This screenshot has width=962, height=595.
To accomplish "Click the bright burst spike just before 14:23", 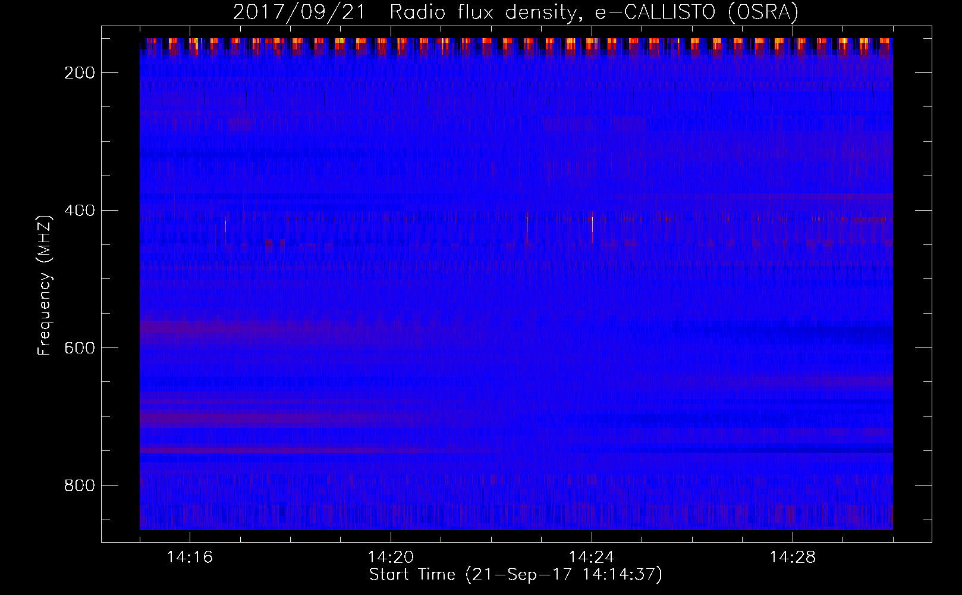I will click(527, 227).
